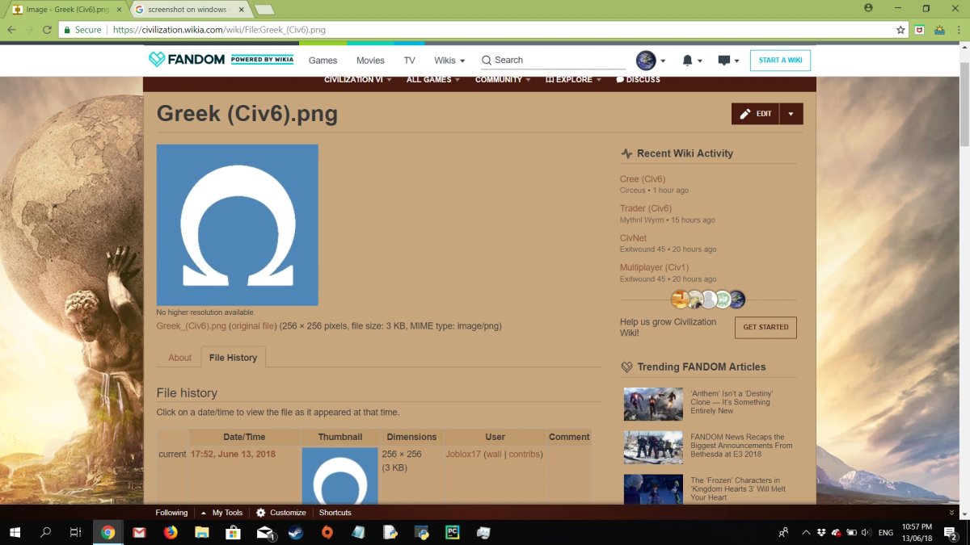Open the My Tools menu
Screen dimensions: 970x545
tap(221, 513)
